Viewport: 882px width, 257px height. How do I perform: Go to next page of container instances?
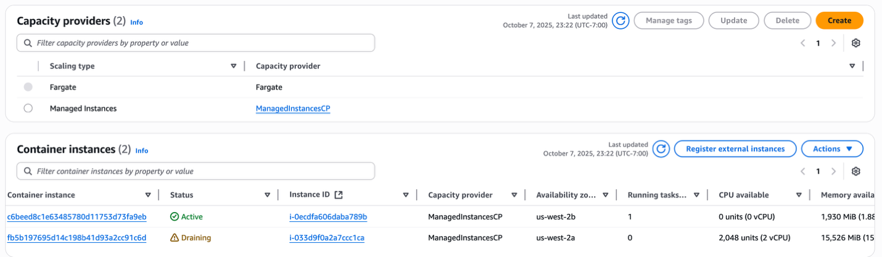(834, 171)
